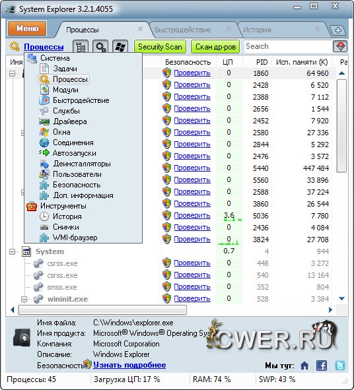Screen dimensions: 354x390
Task: Click Проверить link for PID 2428
Action: [x=192, y=85]
